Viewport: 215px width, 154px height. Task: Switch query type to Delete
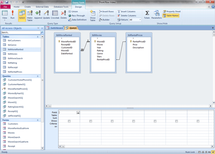point(64,15)
